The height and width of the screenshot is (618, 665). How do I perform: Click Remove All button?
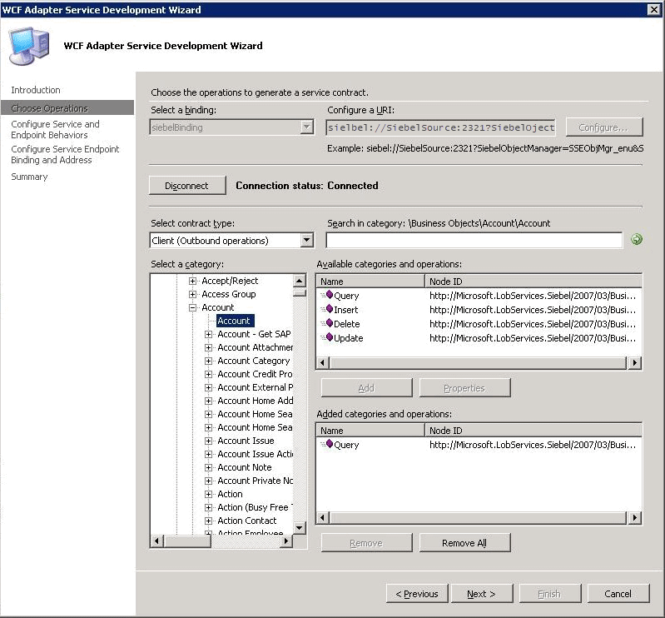[x=464, y=543]
